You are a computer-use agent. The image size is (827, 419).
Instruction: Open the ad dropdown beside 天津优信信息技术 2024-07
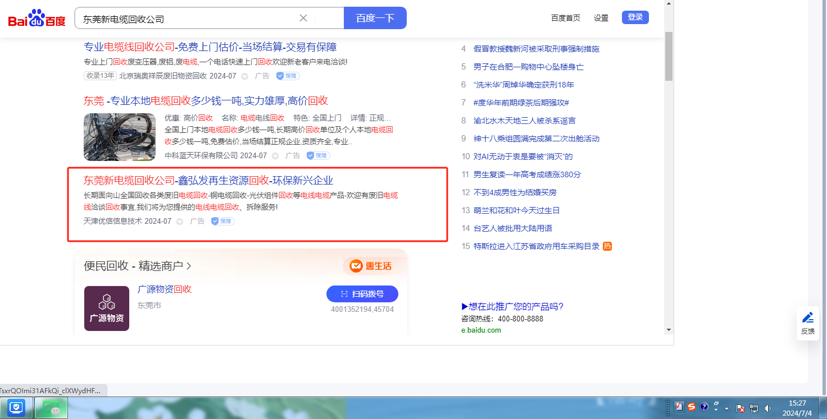click(x=180, y=222)
